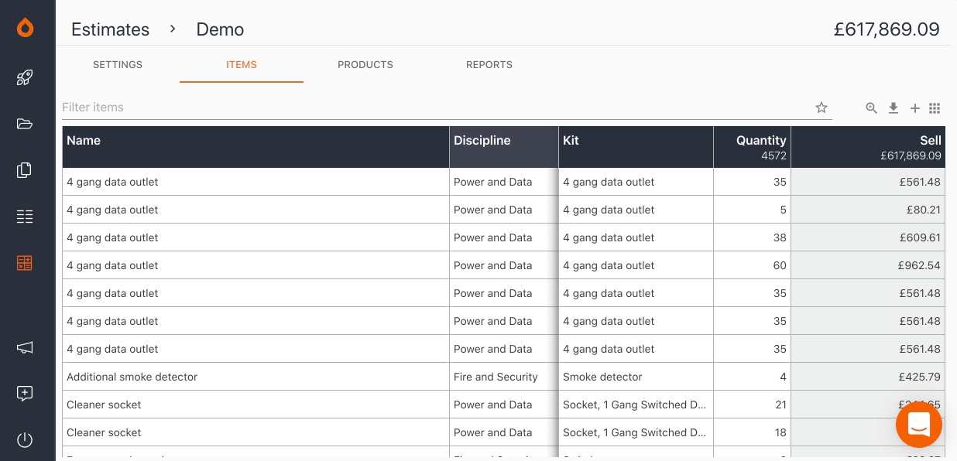This screenshot has height=461, width=957.
Task: Click the quantity cell showing 60
Action: tap(752, 265)
